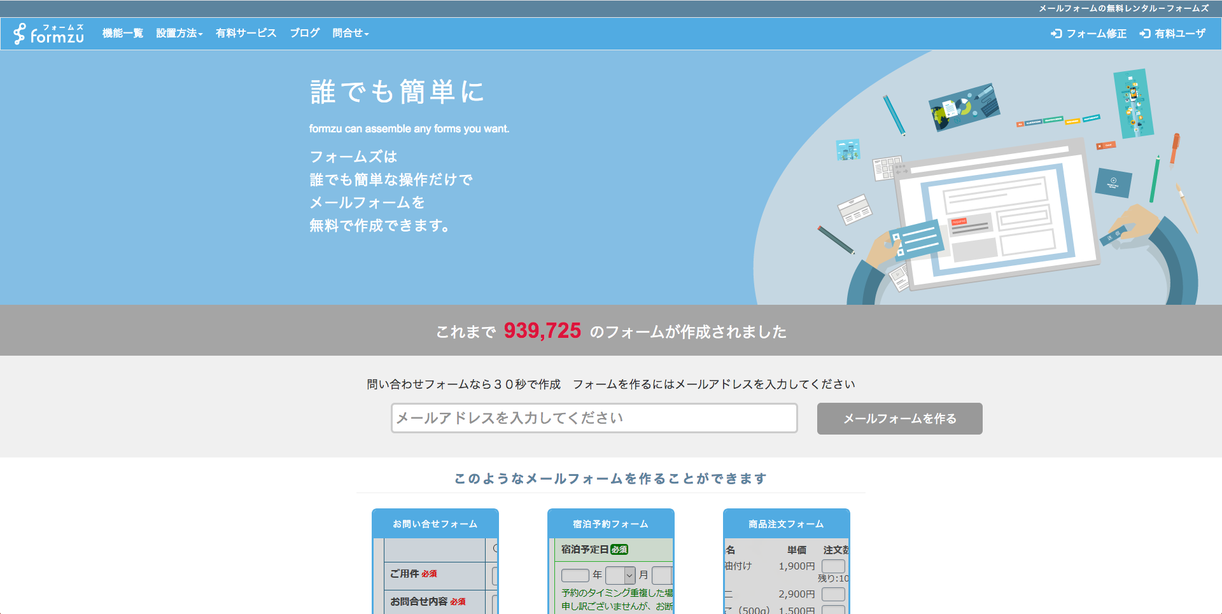
Task: Select 機能一覧 in the navigation bar
Action: pos(122,33)
